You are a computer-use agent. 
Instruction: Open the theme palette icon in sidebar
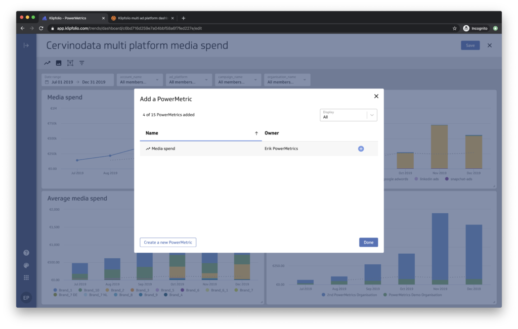click(x=26, y=265)
